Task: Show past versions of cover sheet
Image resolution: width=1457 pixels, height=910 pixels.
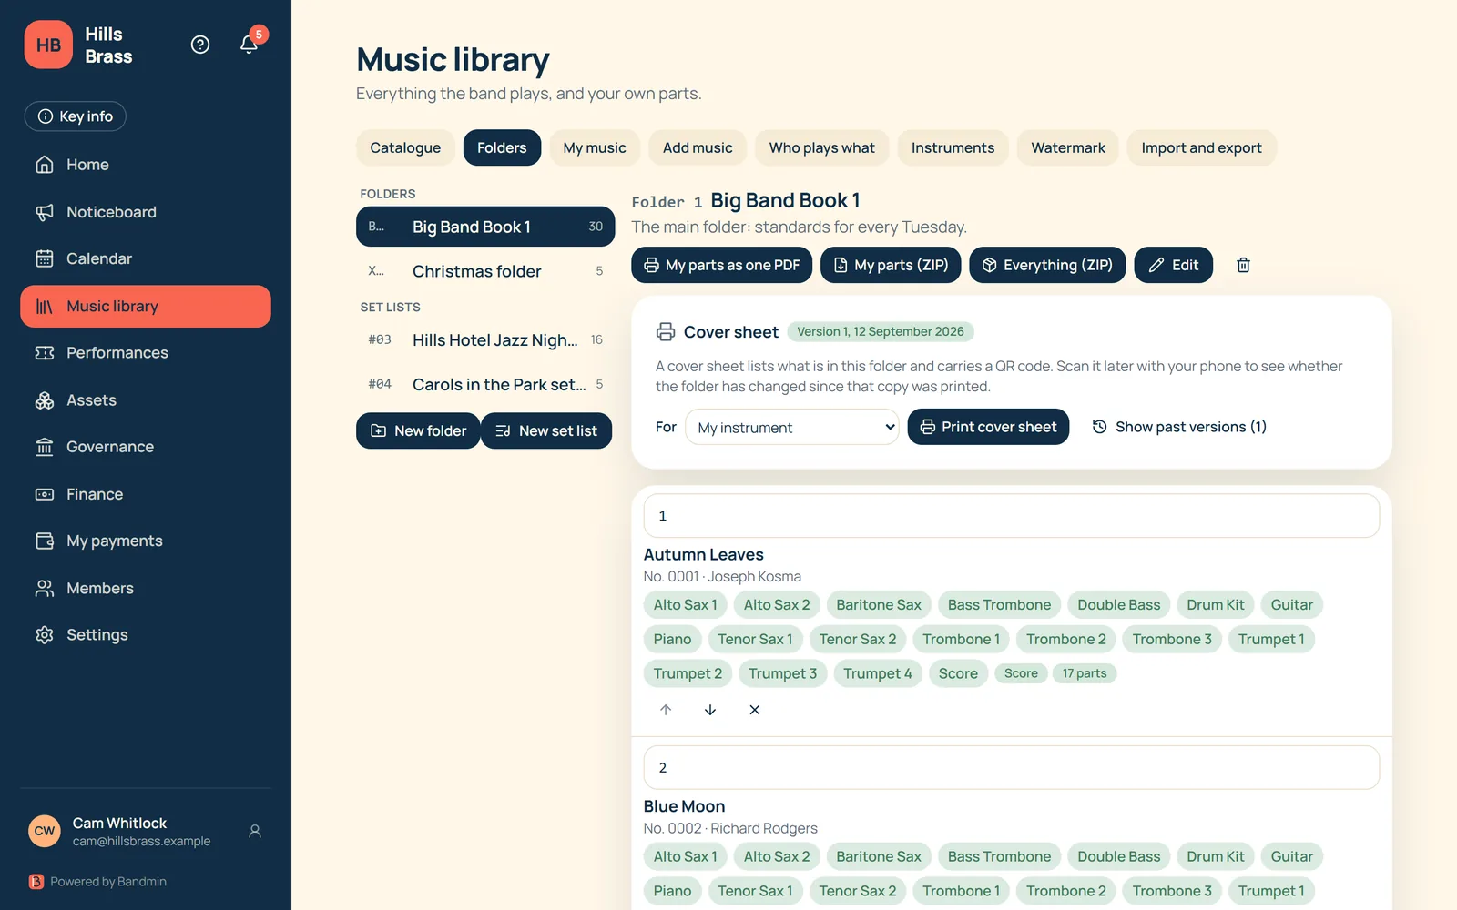Action: pyautogui.click(x=1179, y=427)
